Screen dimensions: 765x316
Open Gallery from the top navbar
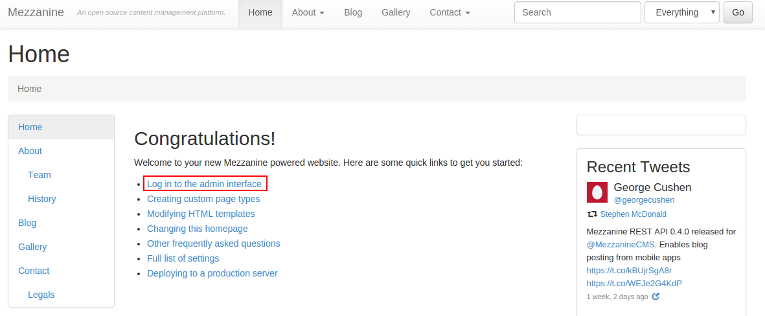(396, 13)
